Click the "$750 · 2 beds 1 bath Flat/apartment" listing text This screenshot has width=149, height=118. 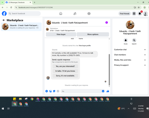pyautogui.click(x=62, y=31)
